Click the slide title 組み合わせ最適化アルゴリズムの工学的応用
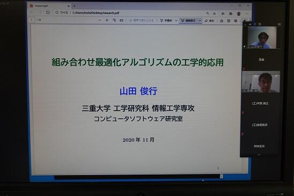This screenshot has width=294, height=196. point(137,62)
